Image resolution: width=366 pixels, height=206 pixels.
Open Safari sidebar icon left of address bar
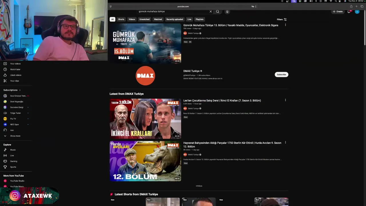pyautogui.click(x=111, y=6)
